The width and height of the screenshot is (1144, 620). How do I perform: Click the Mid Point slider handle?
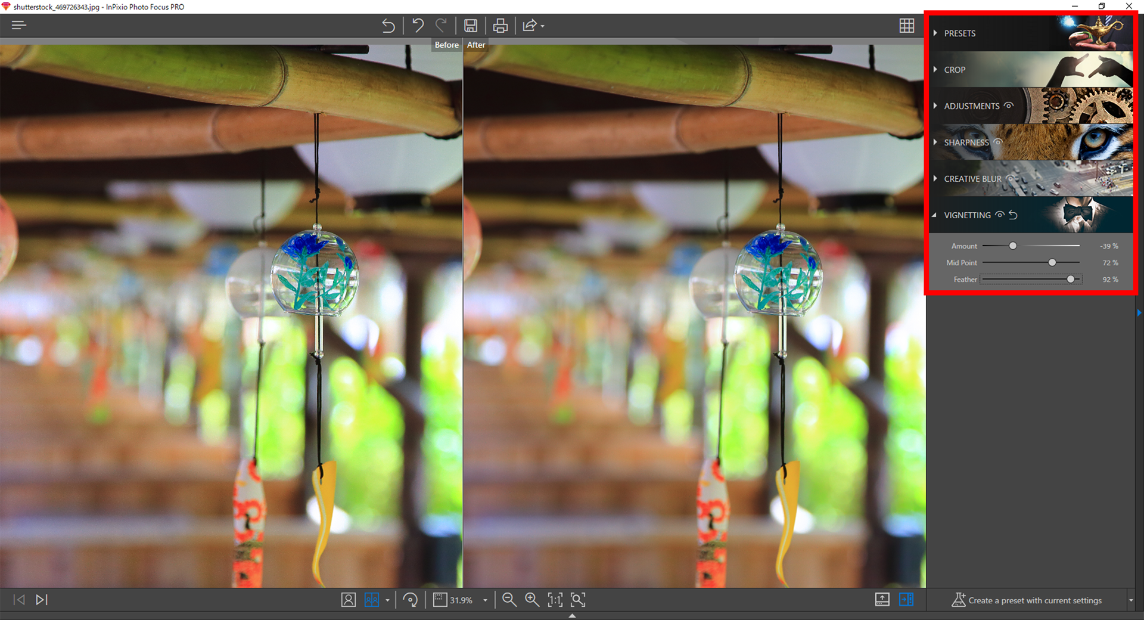click(1052, 262)
